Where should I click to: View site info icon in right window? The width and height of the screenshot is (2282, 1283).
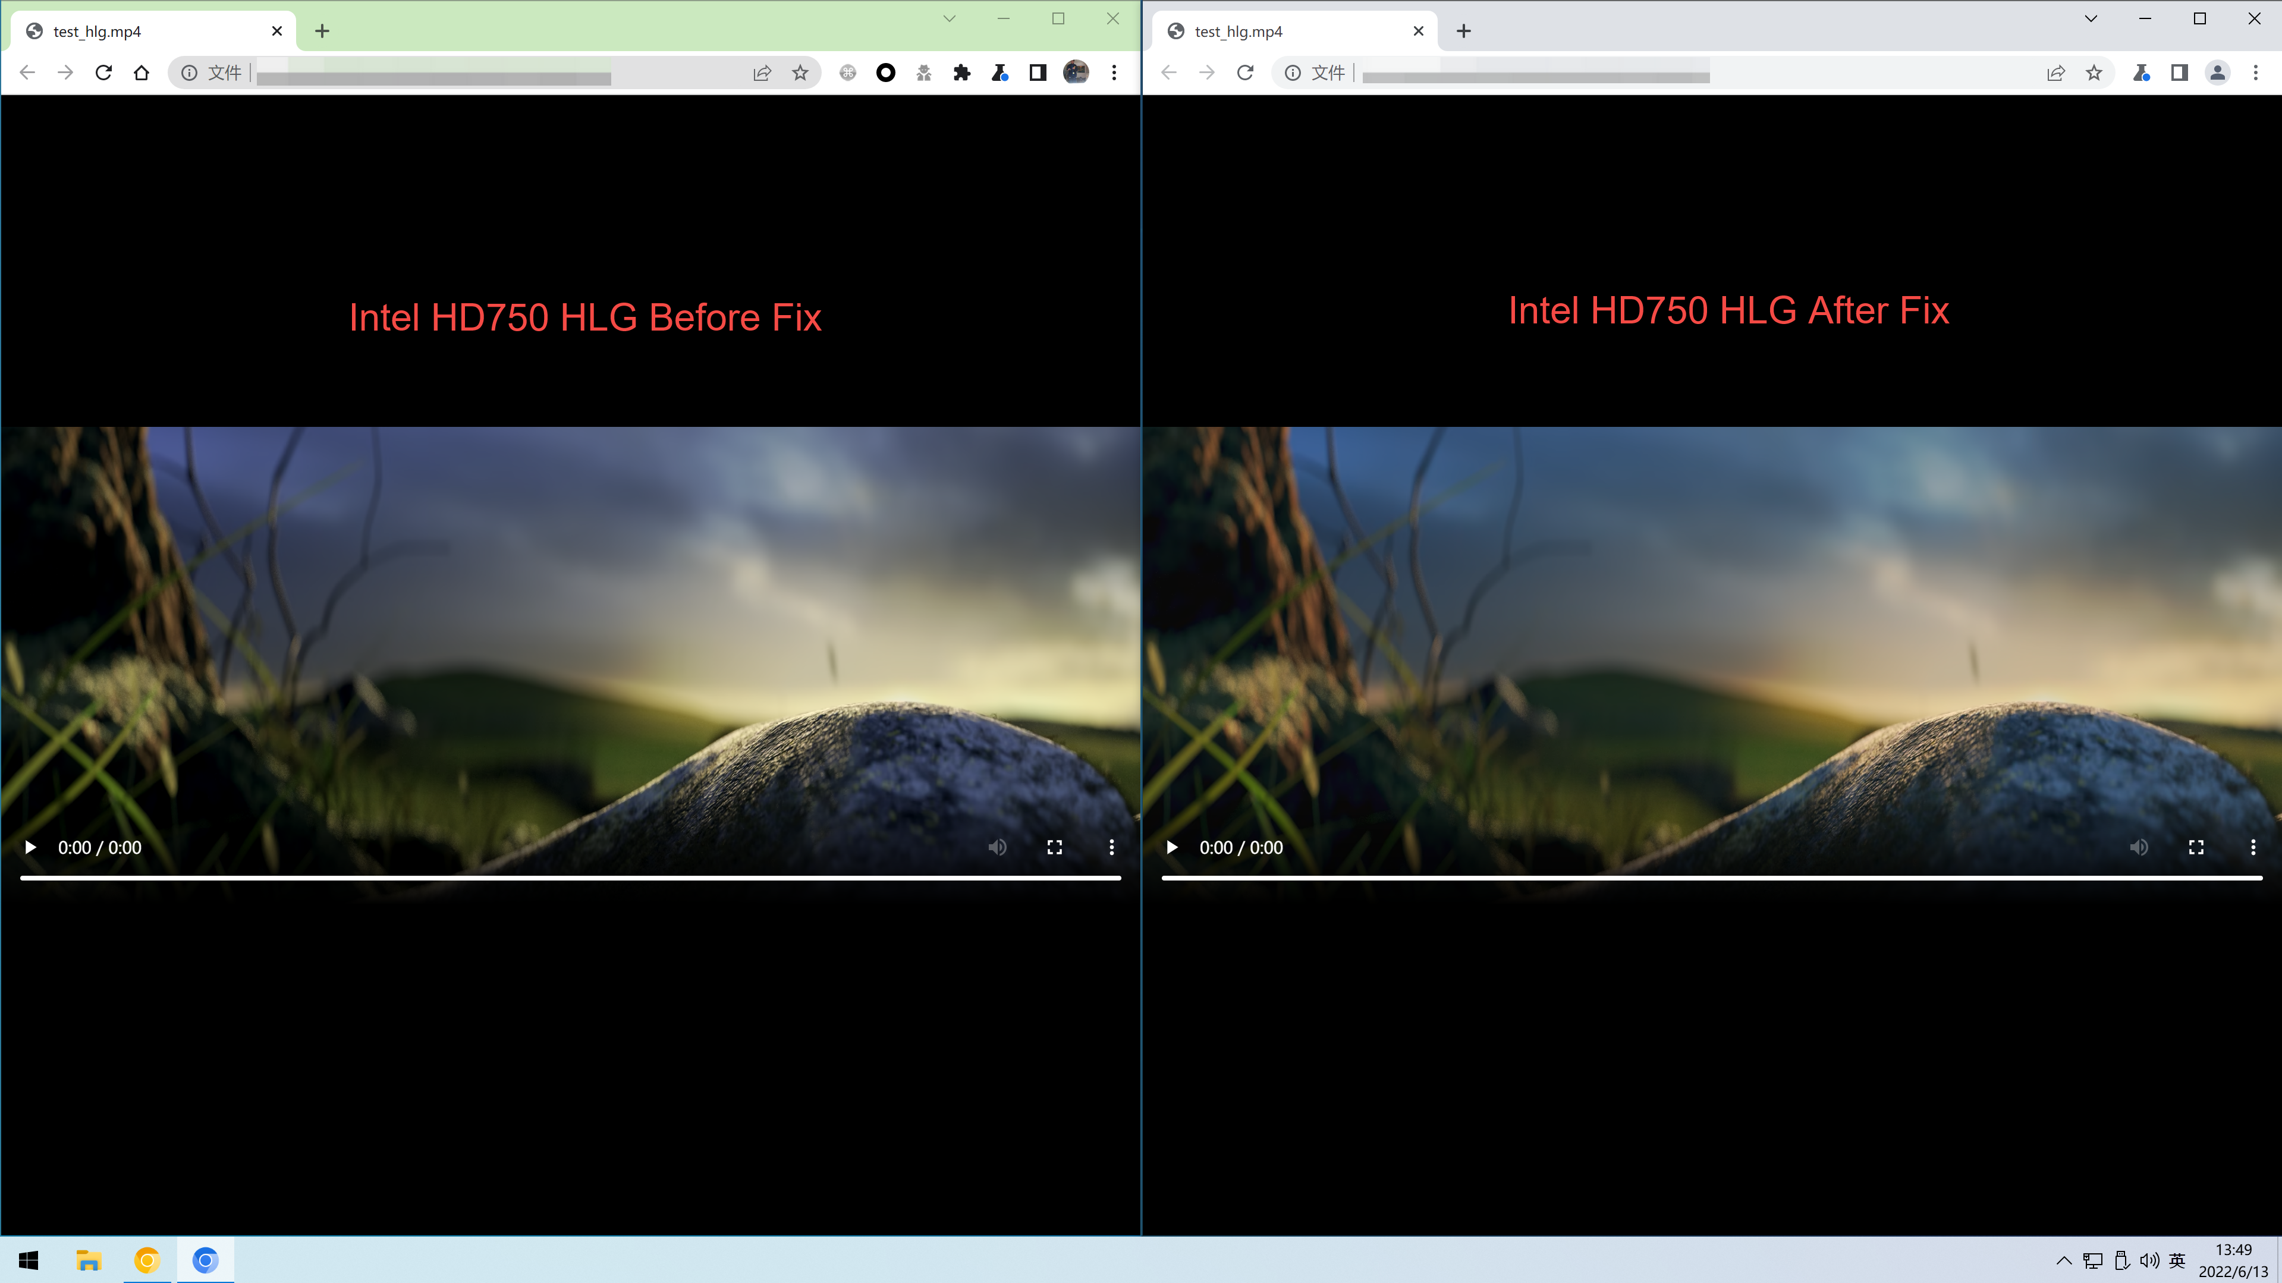click(1293, 73)
